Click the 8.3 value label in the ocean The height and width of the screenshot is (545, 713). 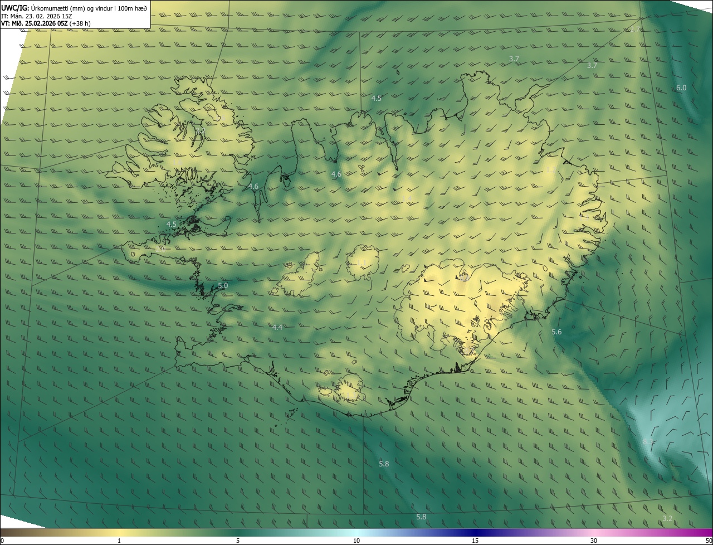(648, 441)
